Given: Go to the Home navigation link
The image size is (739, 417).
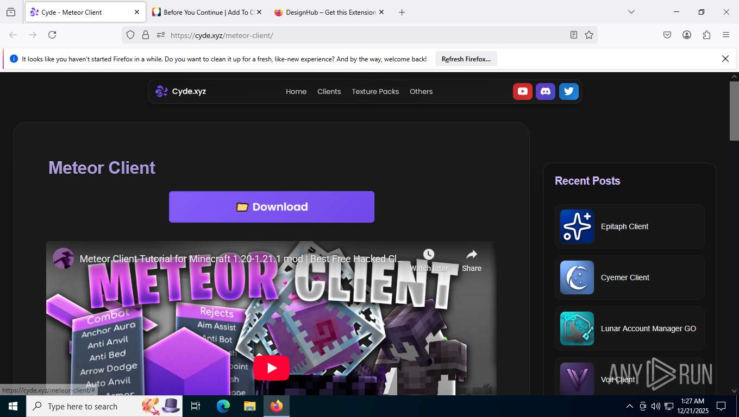Looking at the screenshot, I should pos(296,91).
